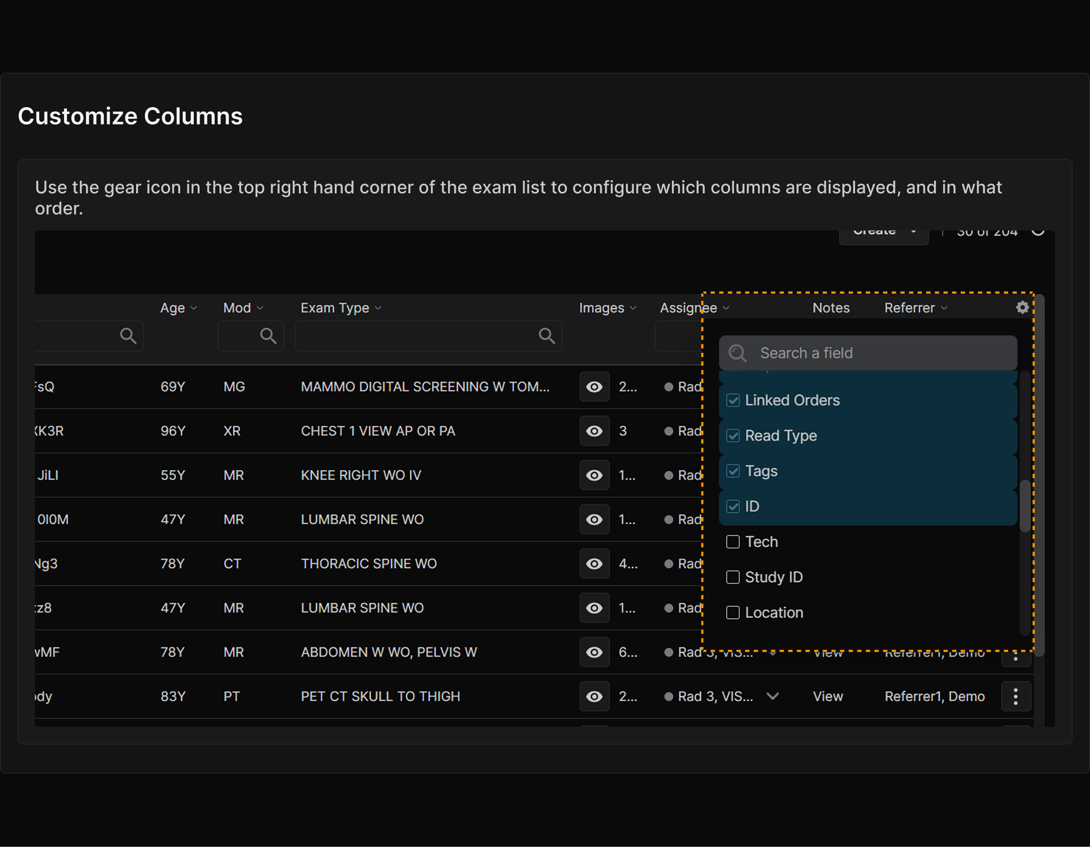Select LUMBAR SPINE WO in the 0I0M row
The width and height of the screenshot is (1090, 847).
click(362, 519)
